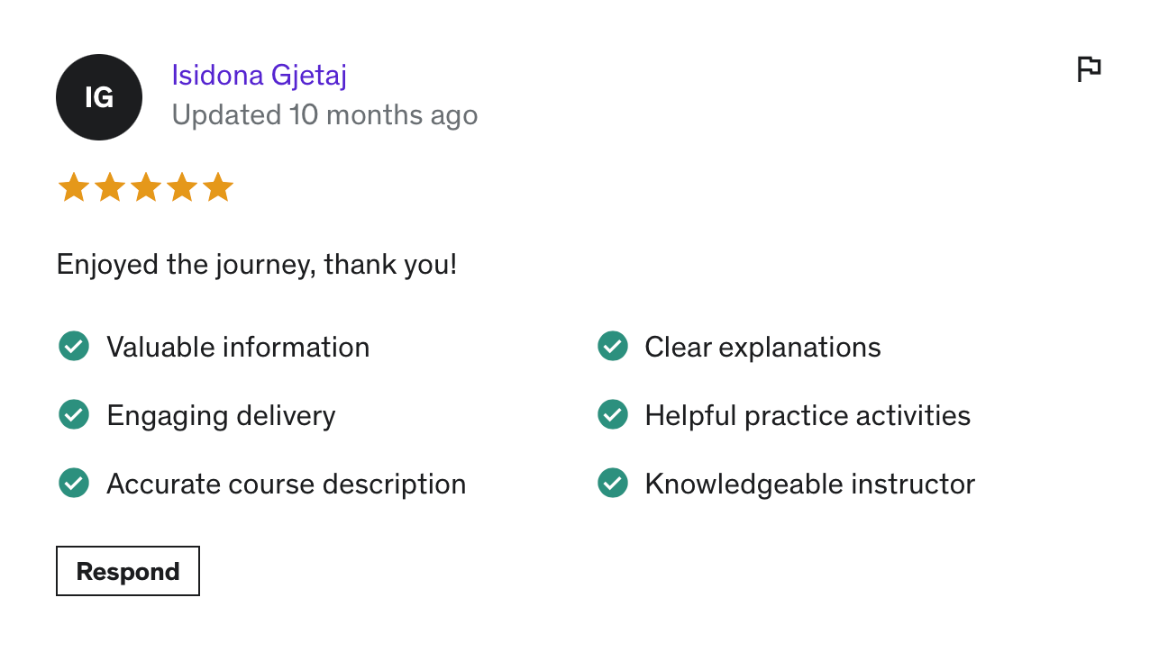This screenshot has height=652, width=1159.
Task: Click the Accurate course description checkmark
Action: pos(74,483)
